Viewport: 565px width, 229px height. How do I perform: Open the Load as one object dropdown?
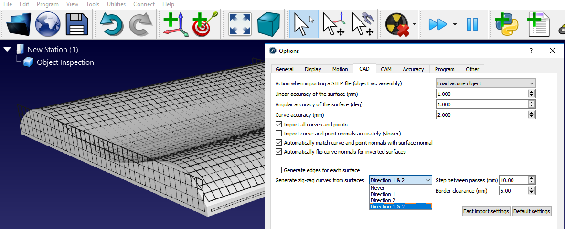[486, 83]
